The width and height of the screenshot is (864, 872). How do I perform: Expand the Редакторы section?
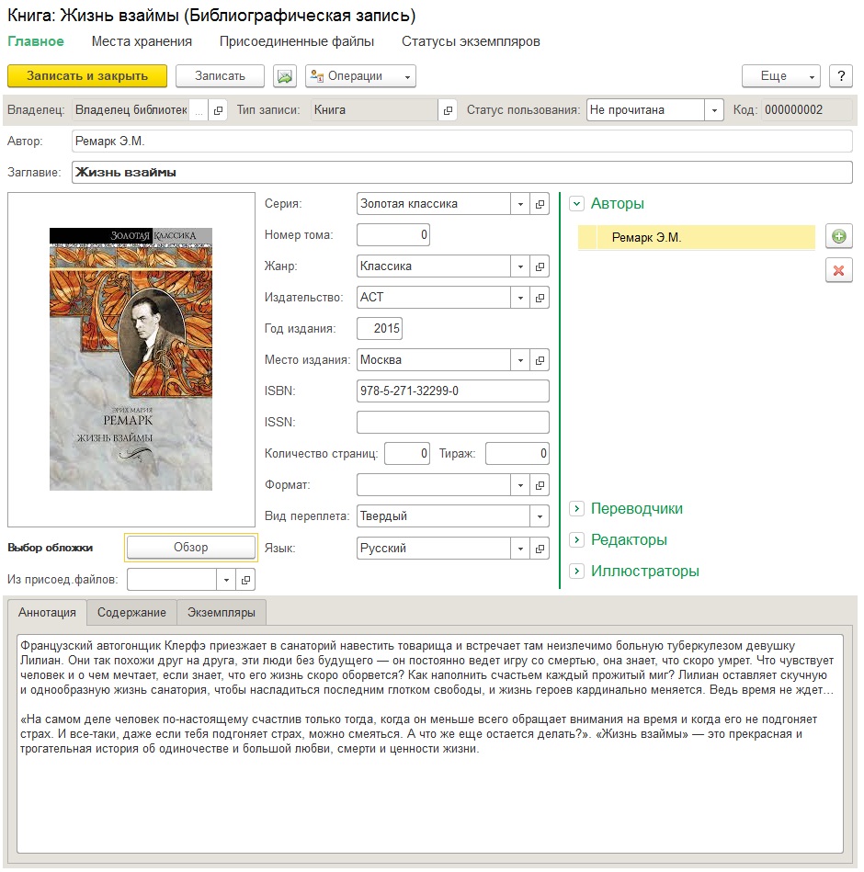(x=577, y=539)
